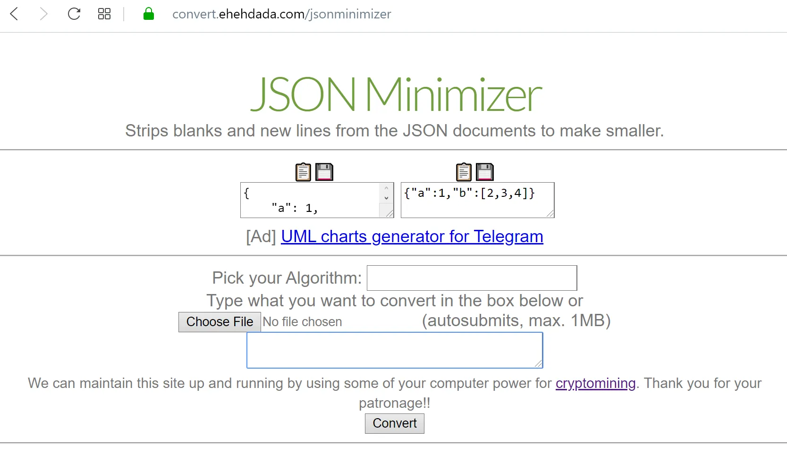Click inside the input JSON text area
The height and width of the screenshot is (463, 787).
pos(311,200)
